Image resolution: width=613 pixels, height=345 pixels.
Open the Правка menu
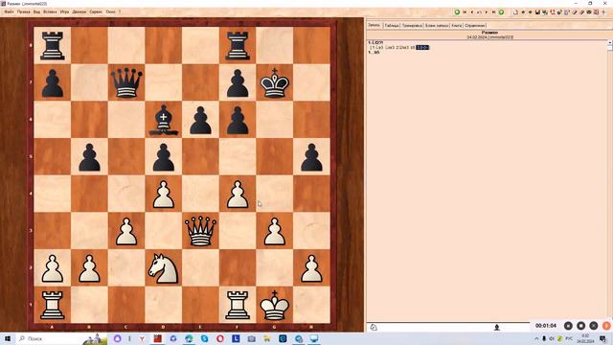(23, 11)
